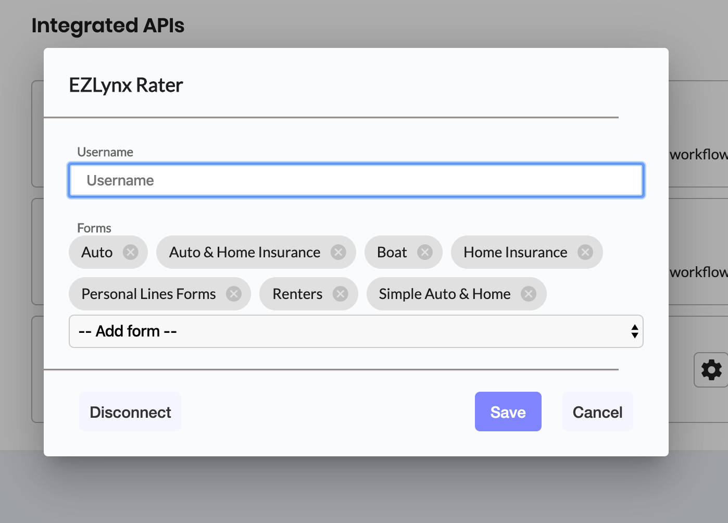
Task: Focus the Username text field
Action: coord(356,180)
